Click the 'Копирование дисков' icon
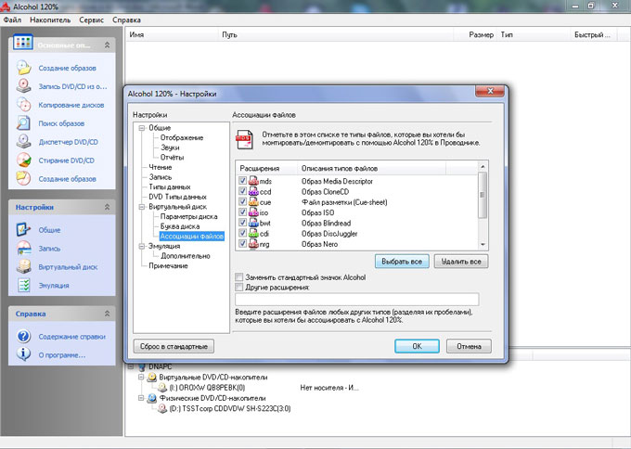631x449 pixels. [24, 105]
